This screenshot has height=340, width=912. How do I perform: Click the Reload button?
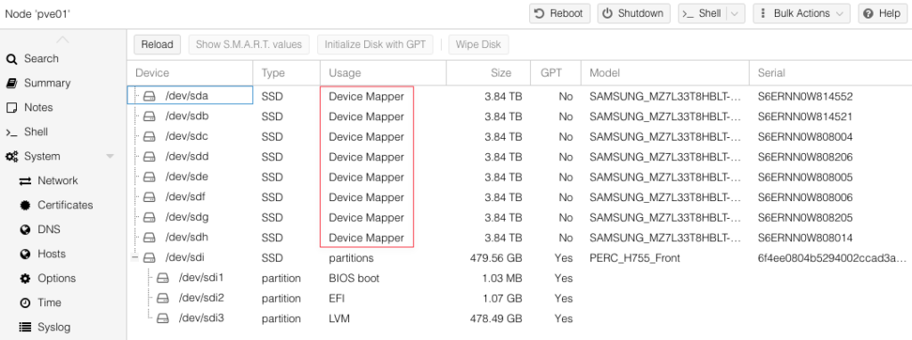(157, 45)
